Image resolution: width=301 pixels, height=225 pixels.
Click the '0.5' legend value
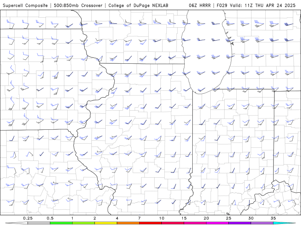[x=50, y=218]
